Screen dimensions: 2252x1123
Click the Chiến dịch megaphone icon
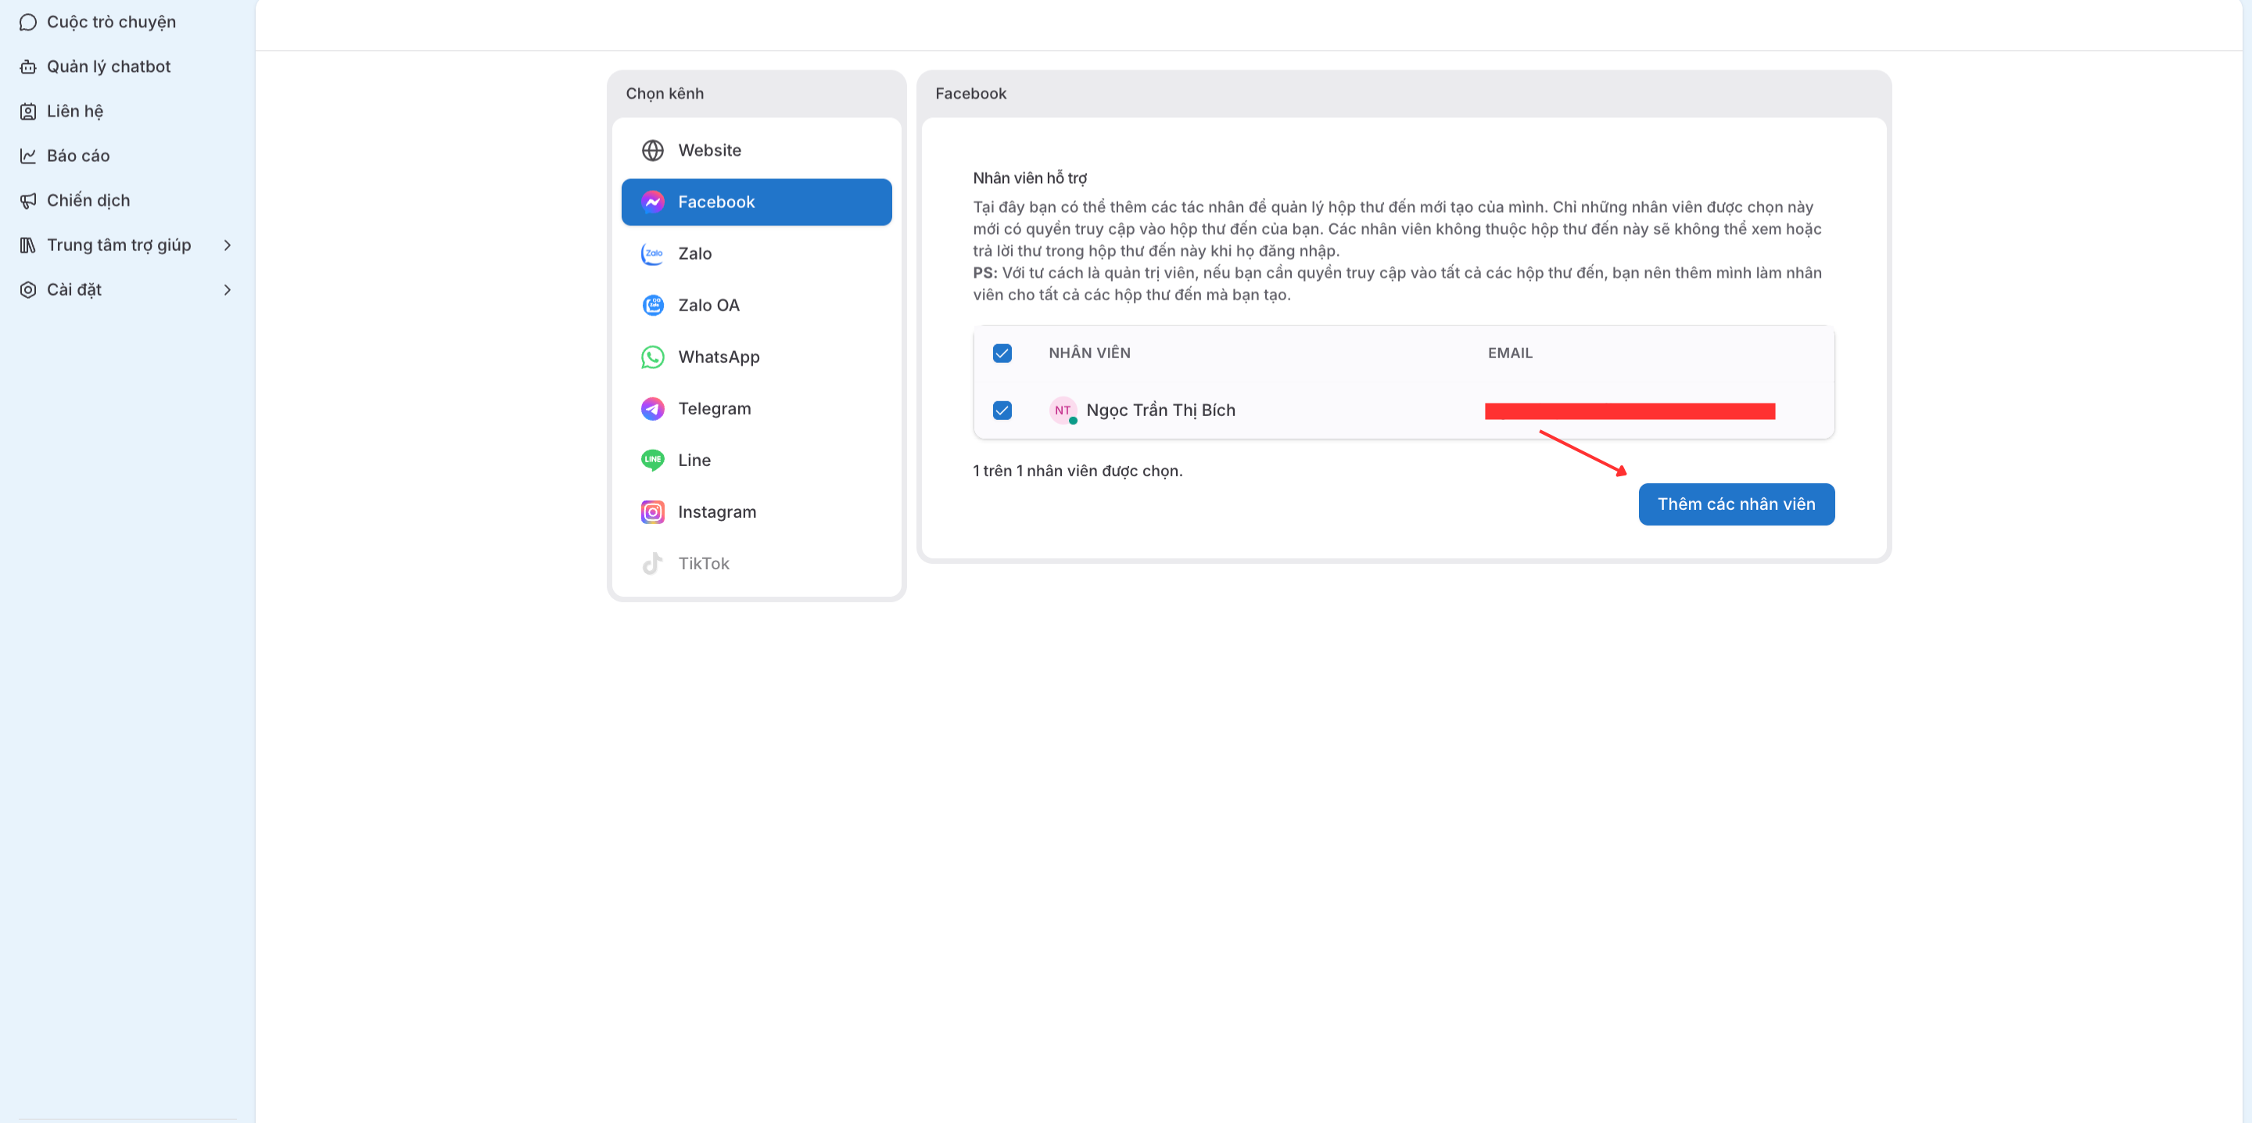28,200
